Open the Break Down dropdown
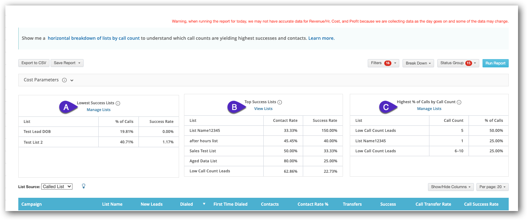The height and width of the screenshot is (220, 527). [418, 63]
